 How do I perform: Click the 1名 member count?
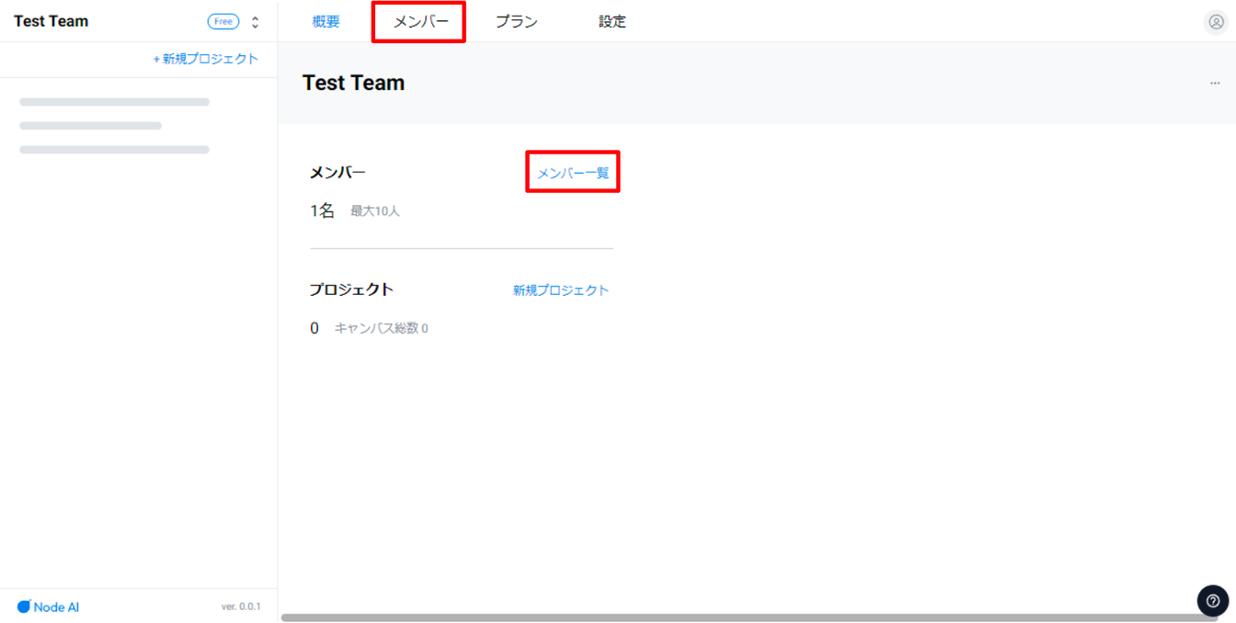click(322, 210)
